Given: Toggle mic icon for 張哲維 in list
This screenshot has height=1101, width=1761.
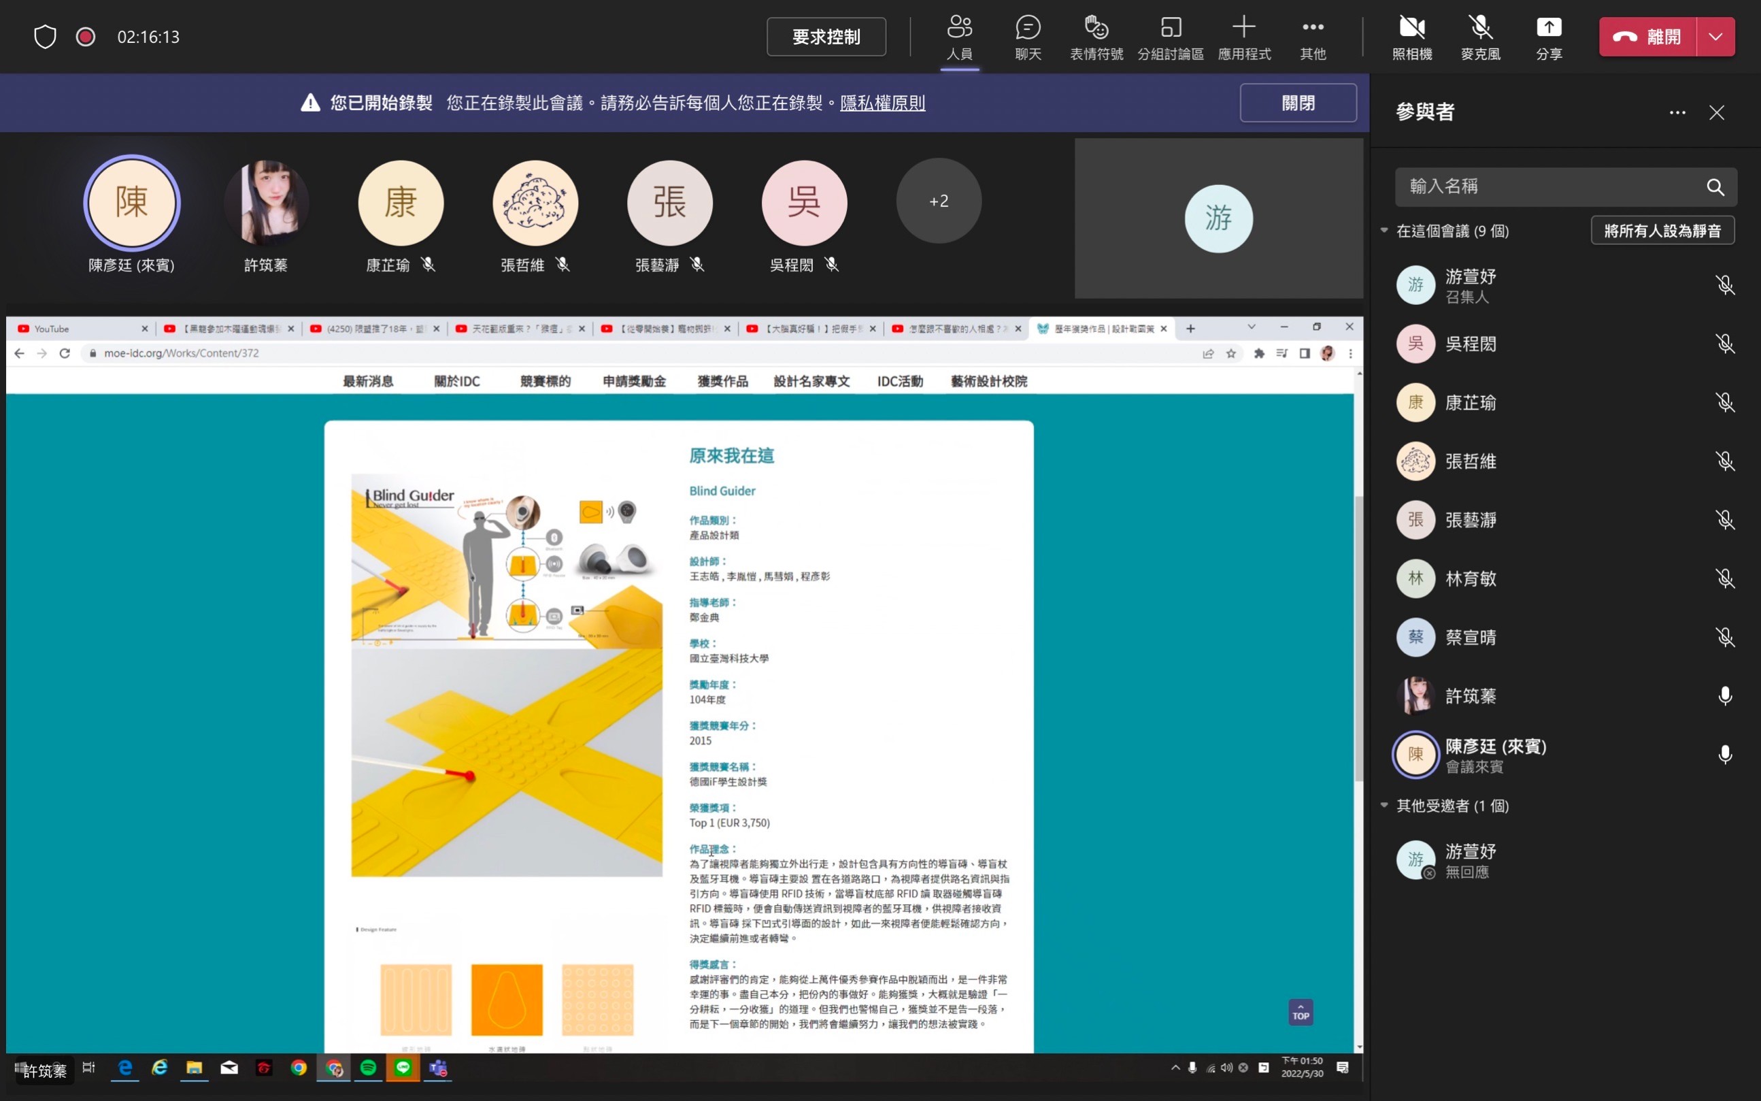Looking at the screenshot, I should 1725,461.
